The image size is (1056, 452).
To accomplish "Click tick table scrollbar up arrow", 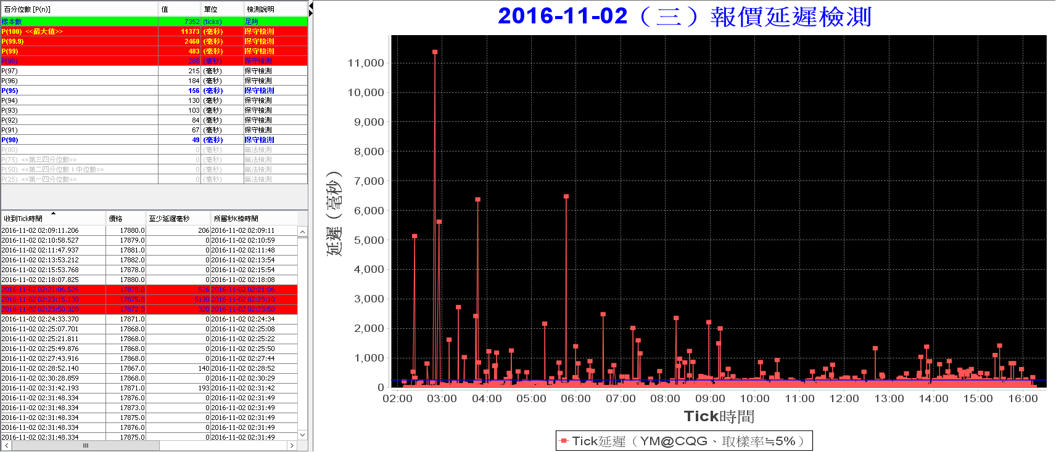I will tap(302, 232).
